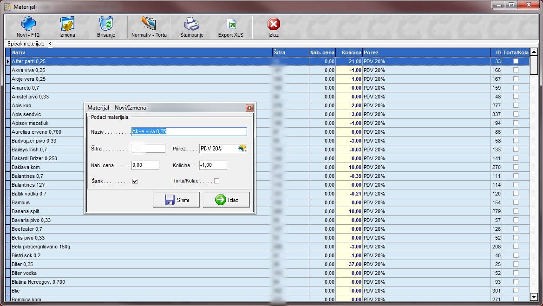The height and width of the screenshot is (306, 543).
Task: Click scrollbar down arrow of material list
Action: 534,297
